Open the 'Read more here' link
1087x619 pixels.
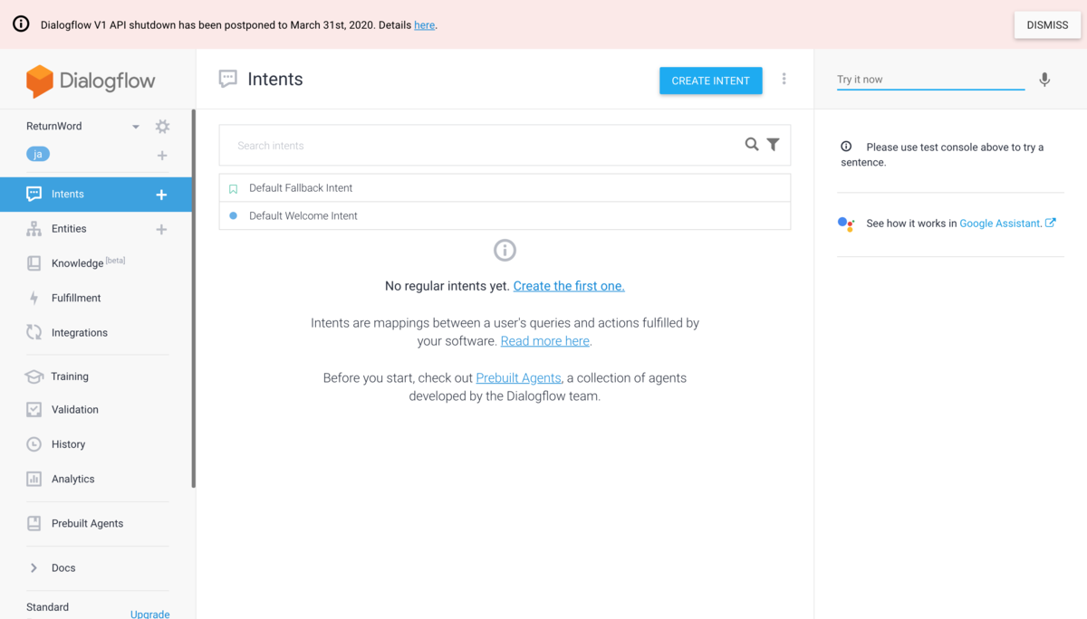[545, 341]
